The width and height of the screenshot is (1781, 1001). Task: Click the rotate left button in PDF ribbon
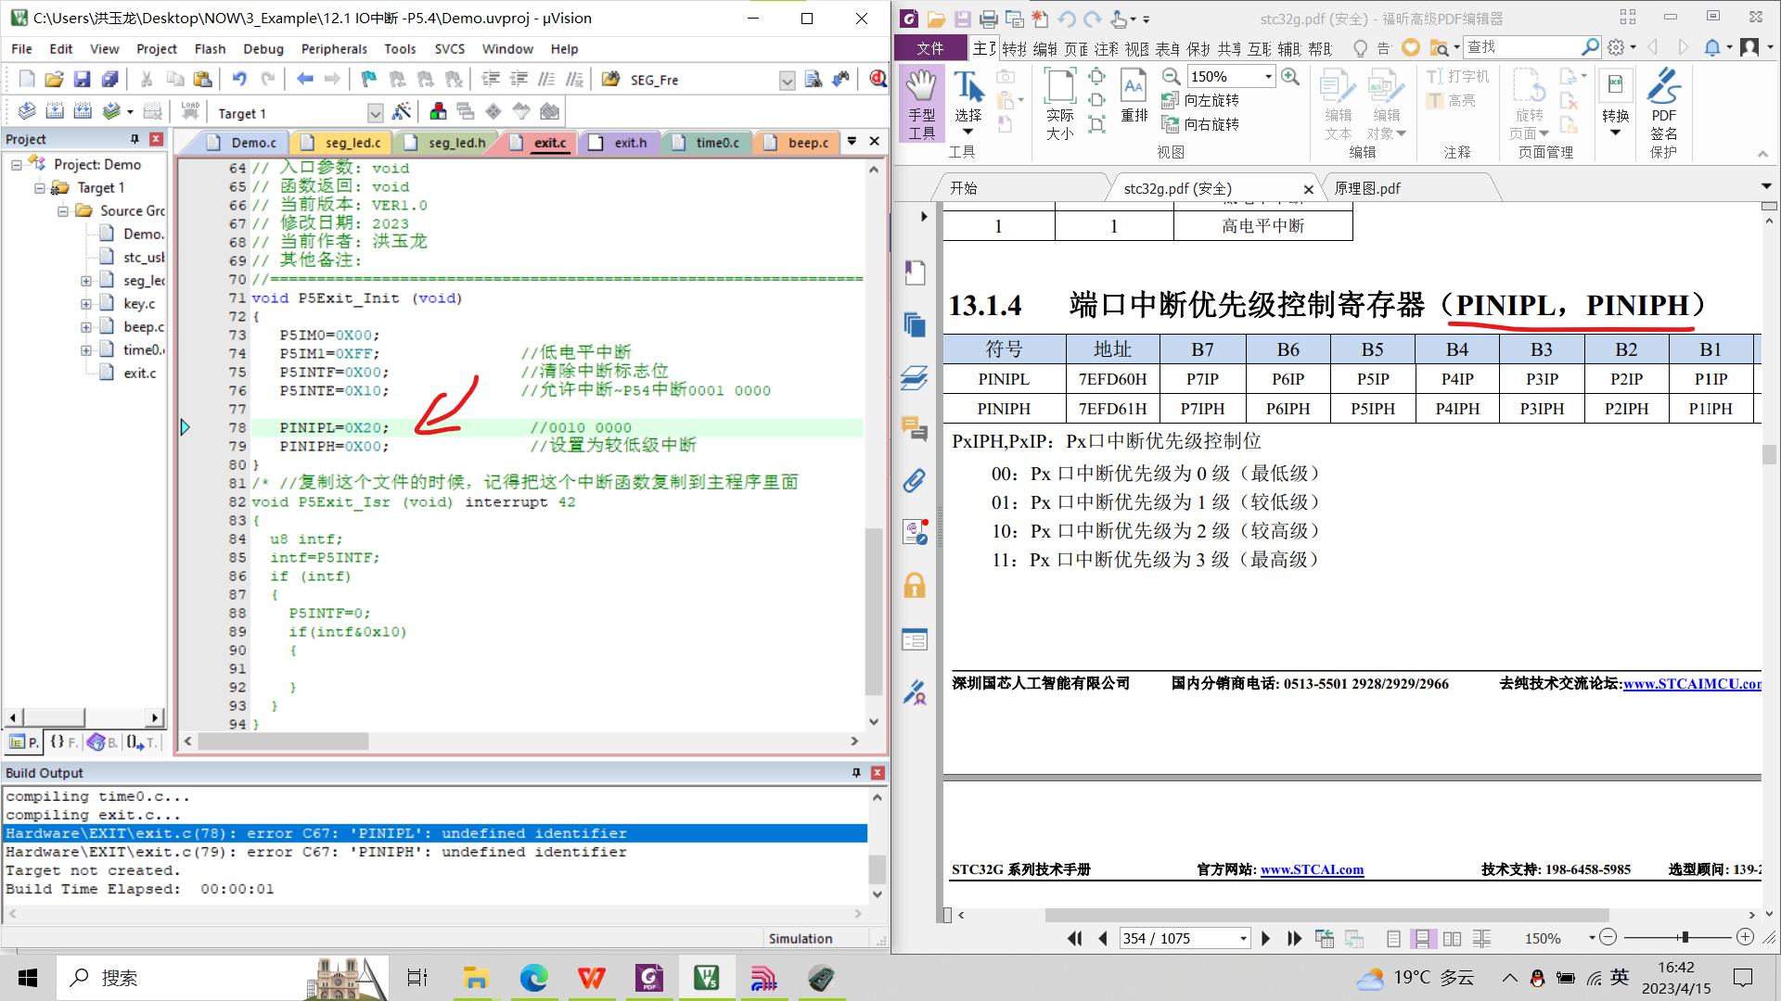coord(1202,100)
